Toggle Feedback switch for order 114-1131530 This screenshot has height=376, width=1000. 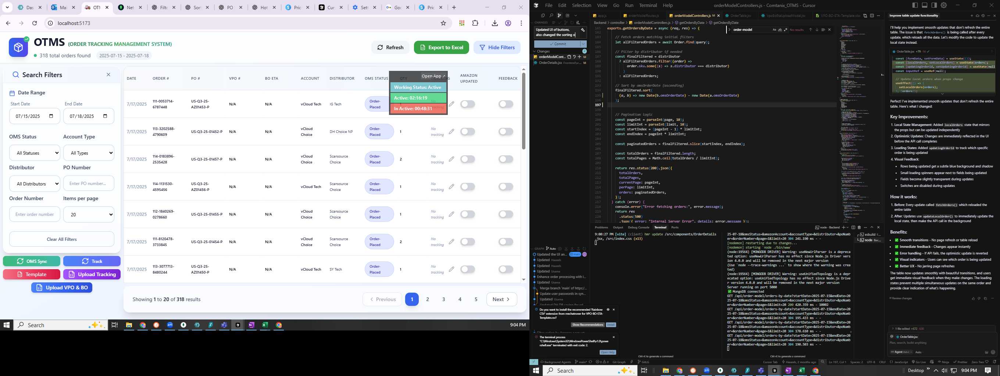506,187
